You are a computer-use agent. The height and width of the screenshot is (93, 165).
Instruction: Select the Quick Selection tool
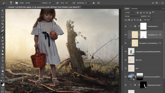coord(3,21)
